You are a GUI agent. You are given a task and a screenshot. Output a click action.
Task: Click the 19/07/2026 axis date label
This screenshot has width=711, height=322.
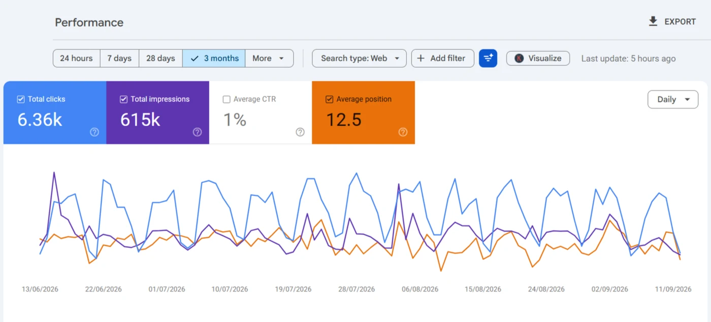pyautogui.click(x=293, y=289)
